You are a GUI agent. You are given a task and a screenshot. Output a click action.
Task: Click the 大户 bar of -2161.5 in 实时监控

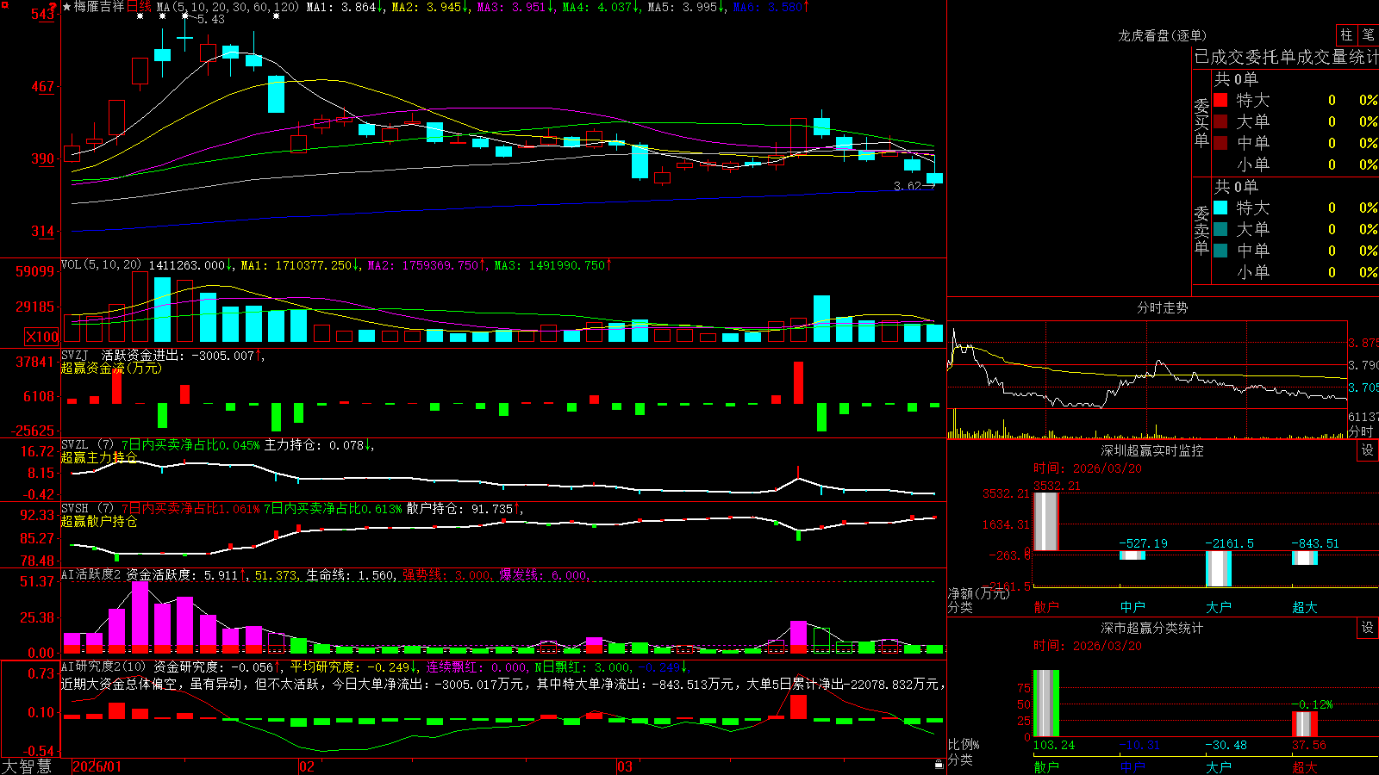coord(1218,568)
